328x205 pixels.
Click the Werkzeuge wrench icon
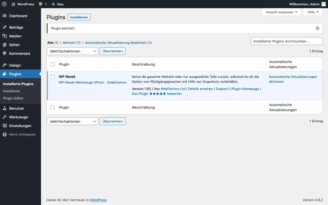(5, 117)
